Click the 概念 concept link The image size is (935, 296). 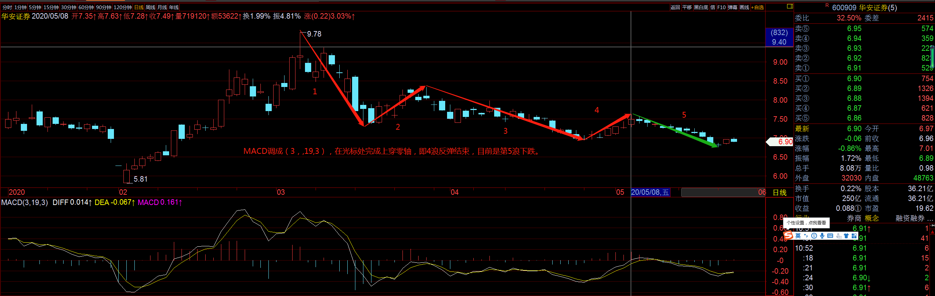(871, 218)
